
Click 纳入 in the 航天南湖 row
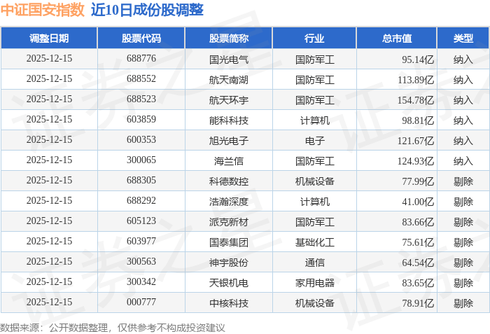pyautogui.click(x=463, y=80)
